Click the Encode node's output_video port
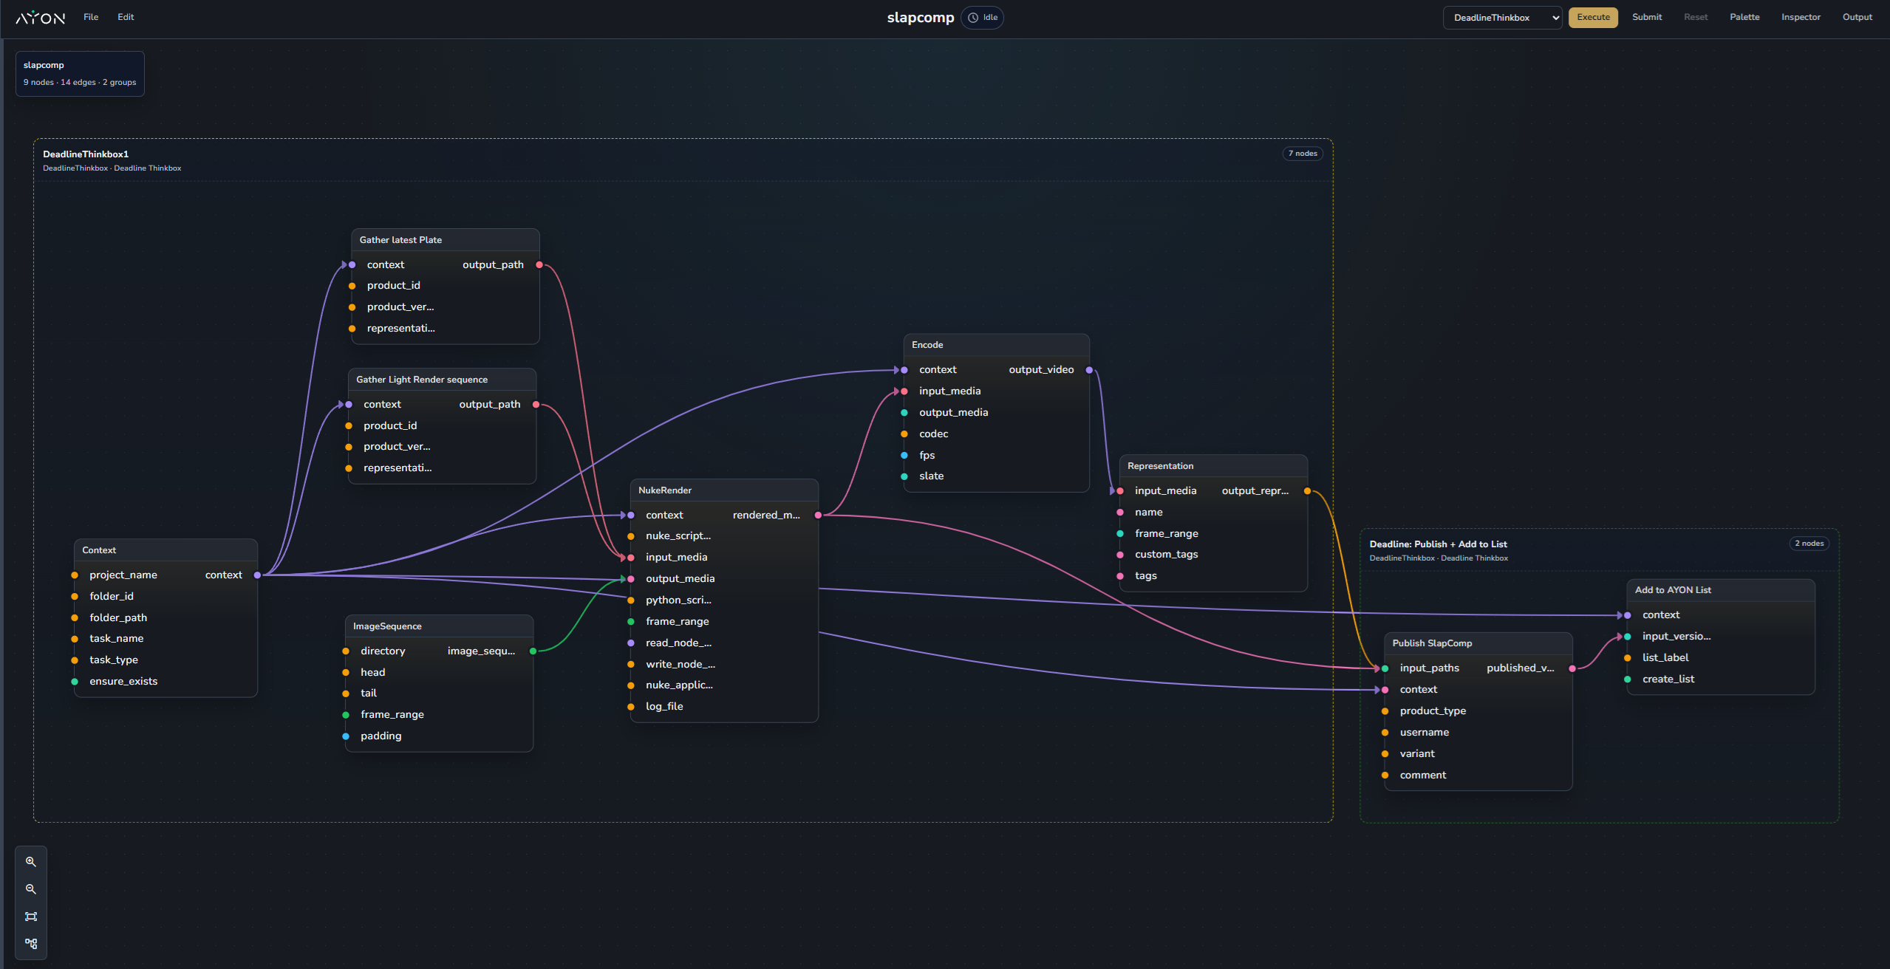1890x969 pixels. tap(1089, 370)
